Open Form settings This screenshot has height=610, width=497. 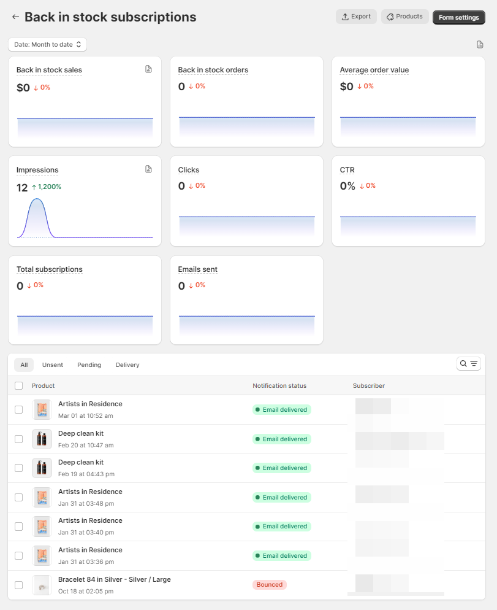pyautogui.click(x=458, y=18)
